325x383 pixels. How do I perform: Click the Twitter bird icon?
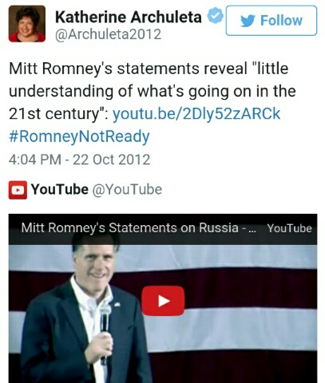tap(248, 21)
